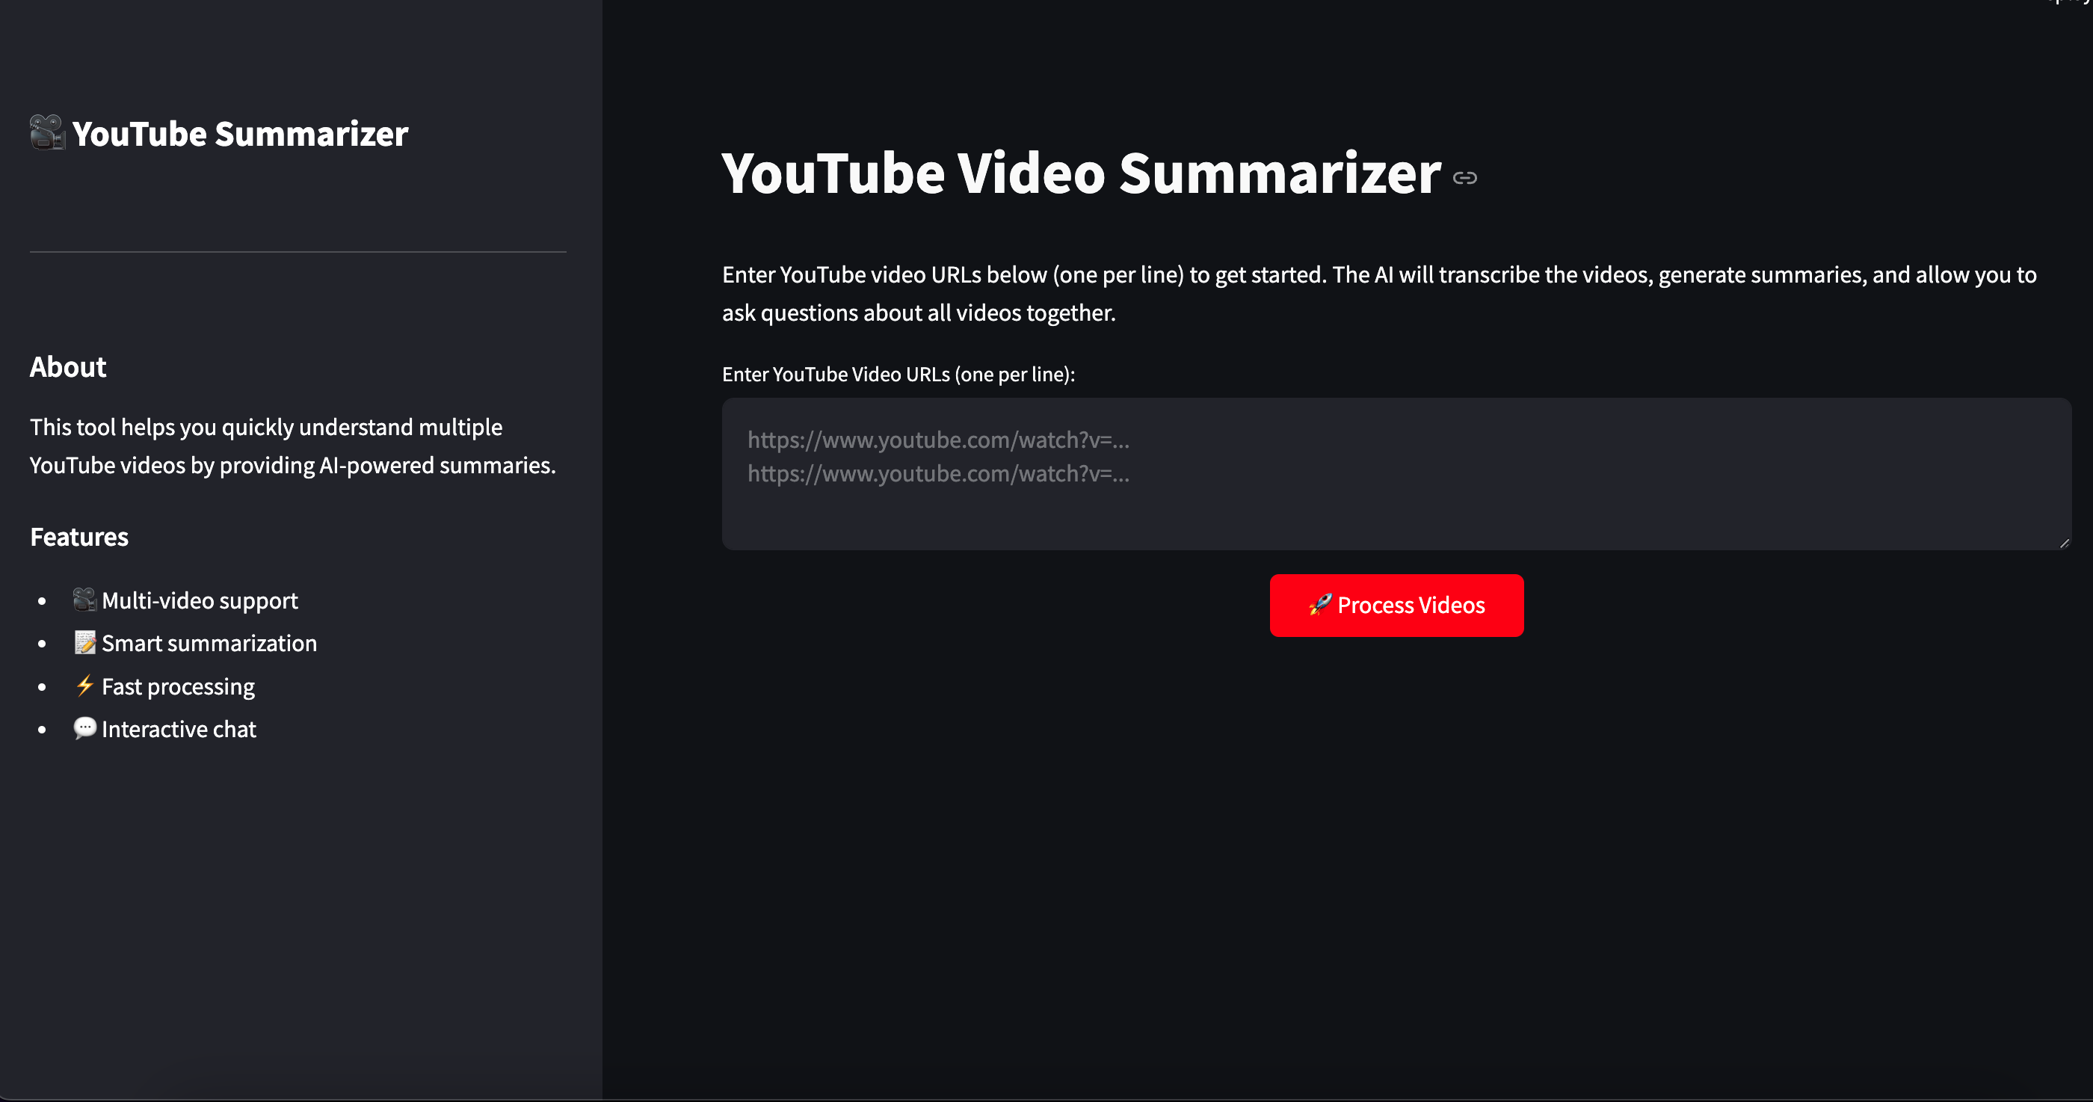Click the camera icon next to Multi-video support
Screen dimensions: 2093x1102
coord(84,600)
